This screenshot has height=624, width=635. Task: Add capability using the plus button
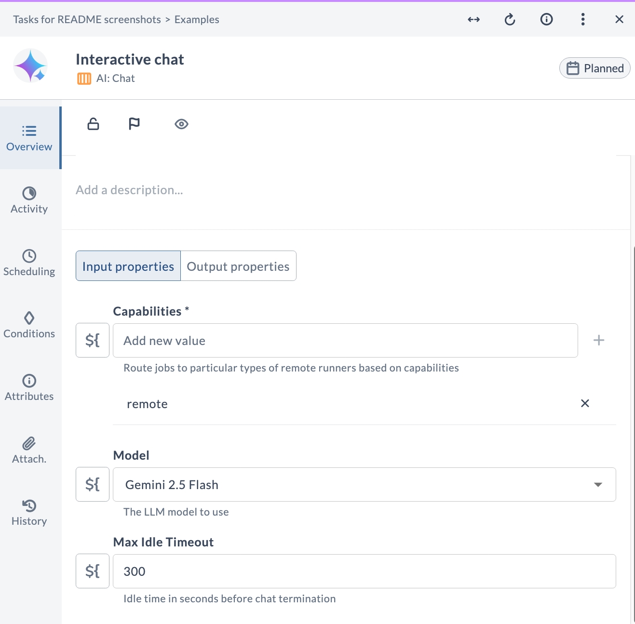(x=598, y=340)
